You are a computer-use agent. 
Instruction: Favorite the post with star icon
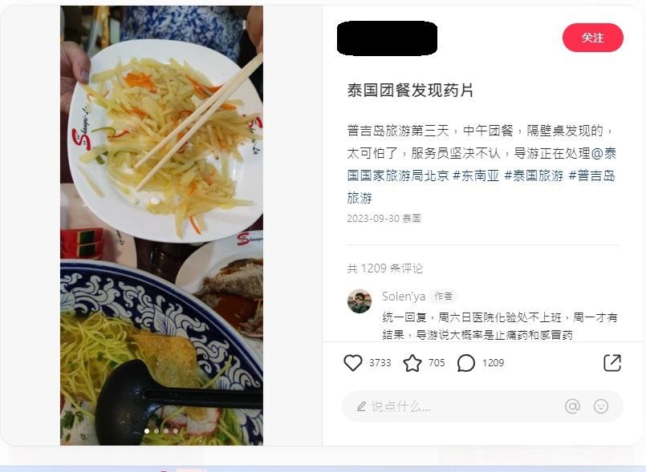(412, 363)
